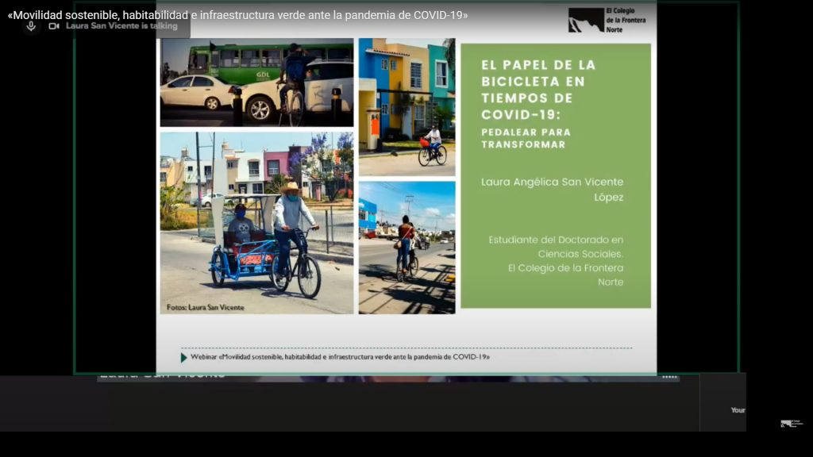Click the subtitle "Pedalear para transformar"
The width and height of the screenshot is (813, 457).
(526, 138)
